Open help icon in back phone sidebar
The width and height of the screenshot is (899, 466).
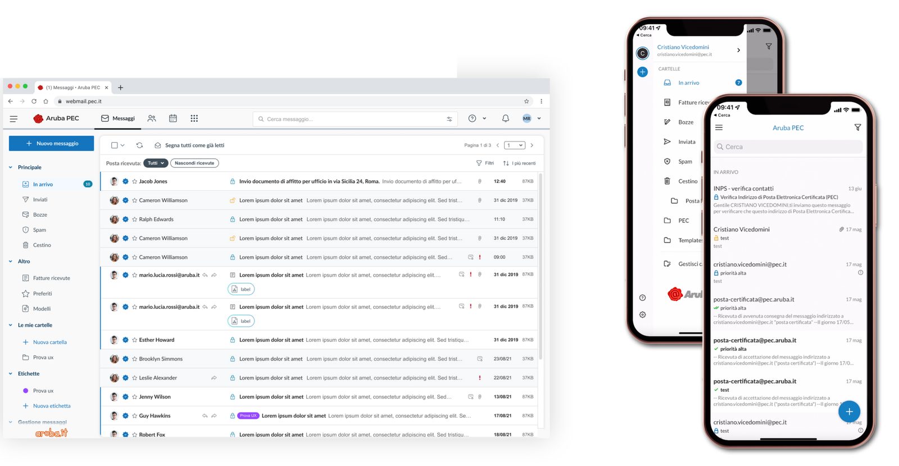642,298
